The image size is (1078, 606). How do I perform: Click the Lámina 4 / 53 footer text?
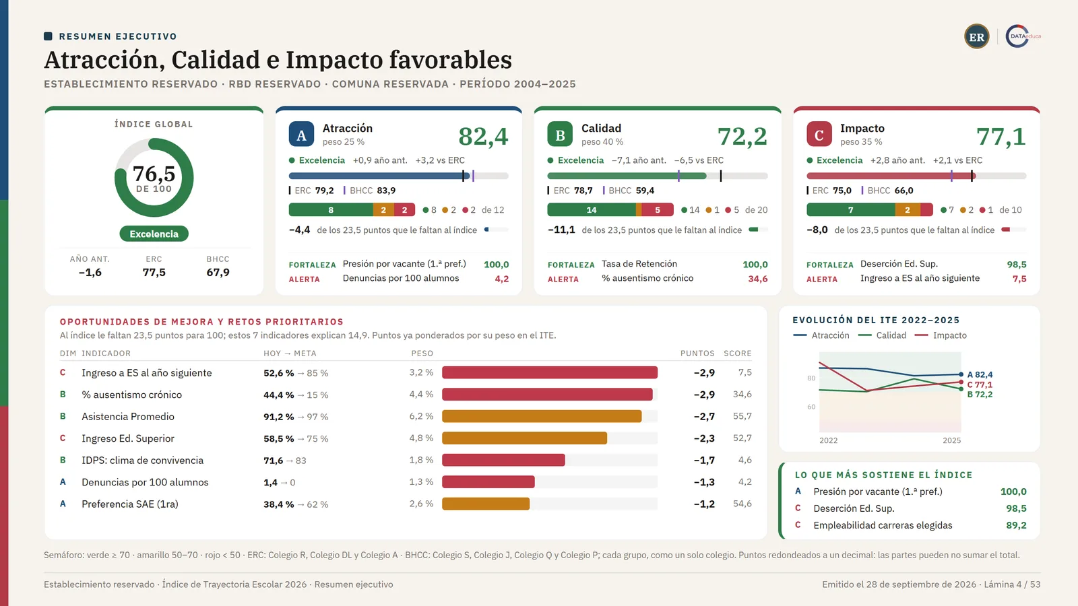[1012, 584]
